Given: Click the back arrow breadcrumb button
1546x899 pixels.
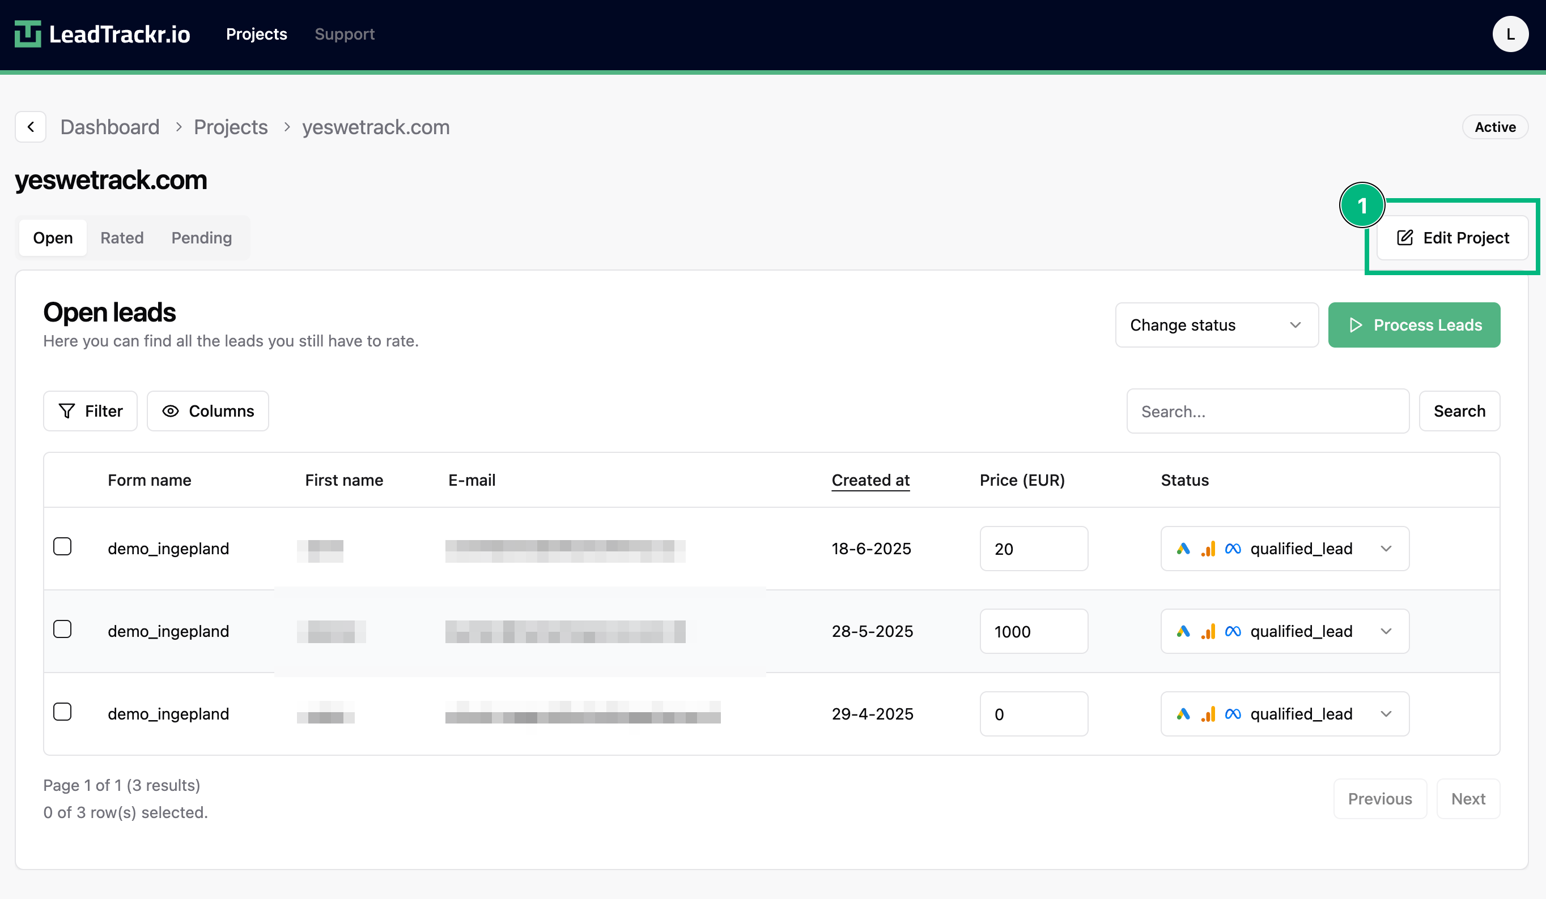Looking at the screenshot, I should click(x=31, y=127).
